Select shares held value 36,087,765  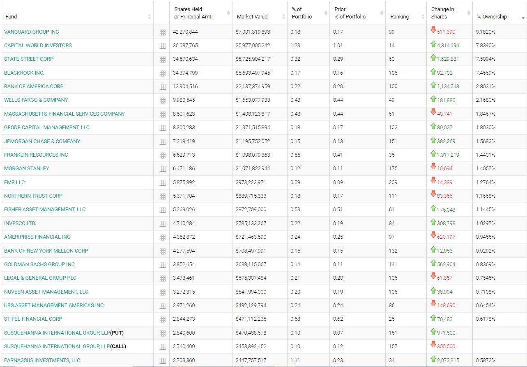click(185, 45)
